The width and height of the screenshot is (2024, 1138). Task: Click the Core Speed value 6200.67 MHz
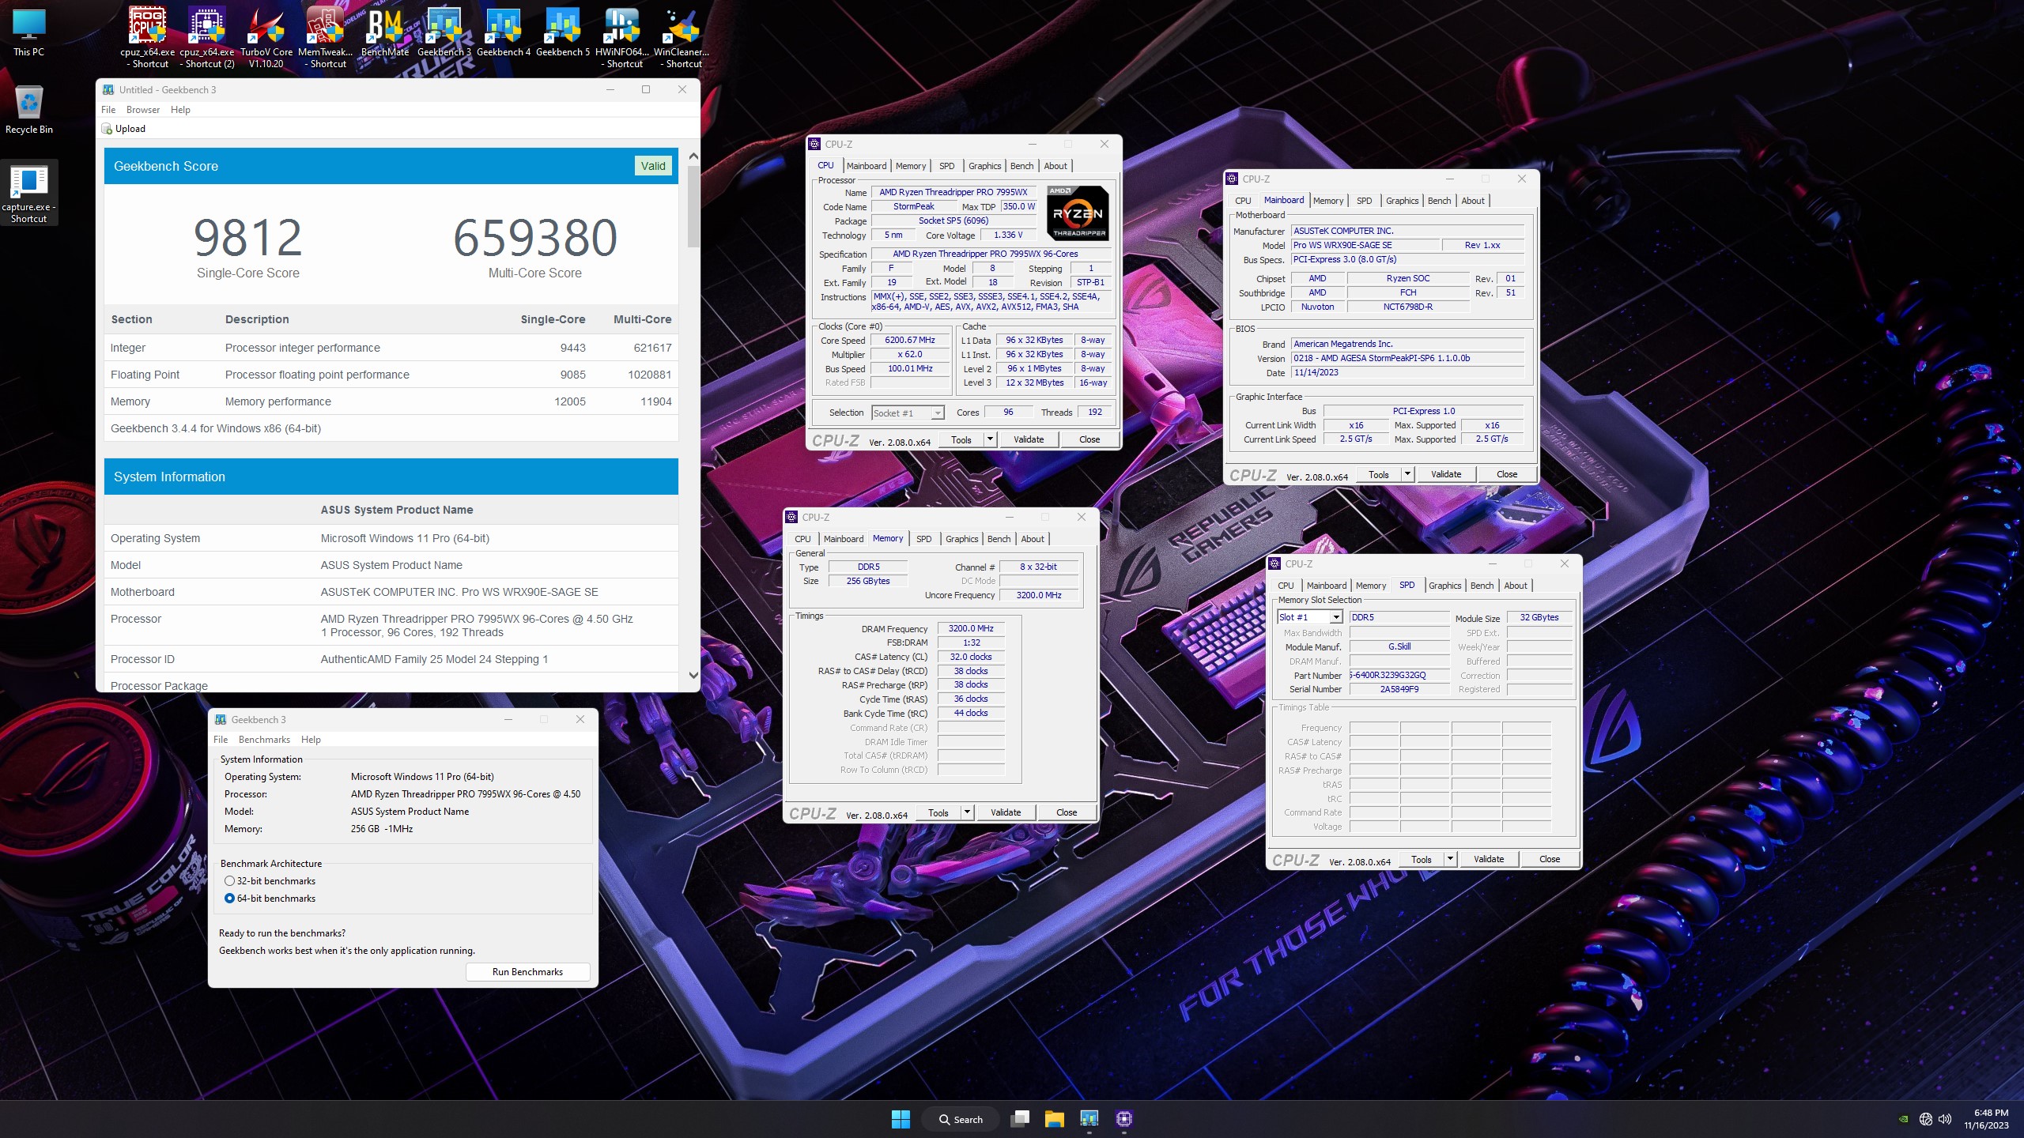point(910,340)
